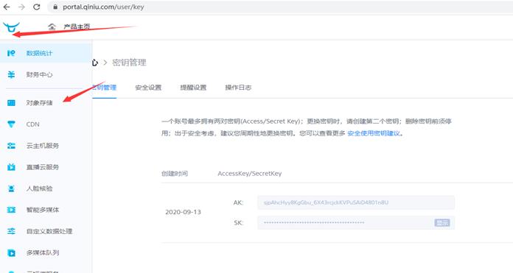Click the 显示 button in SK field

pos(442,223)
